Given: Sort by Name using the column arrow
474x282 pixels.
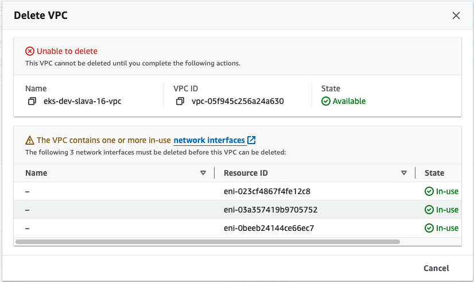Looking at the screenshot, I should pyautogui.click(x=203, y=173).
